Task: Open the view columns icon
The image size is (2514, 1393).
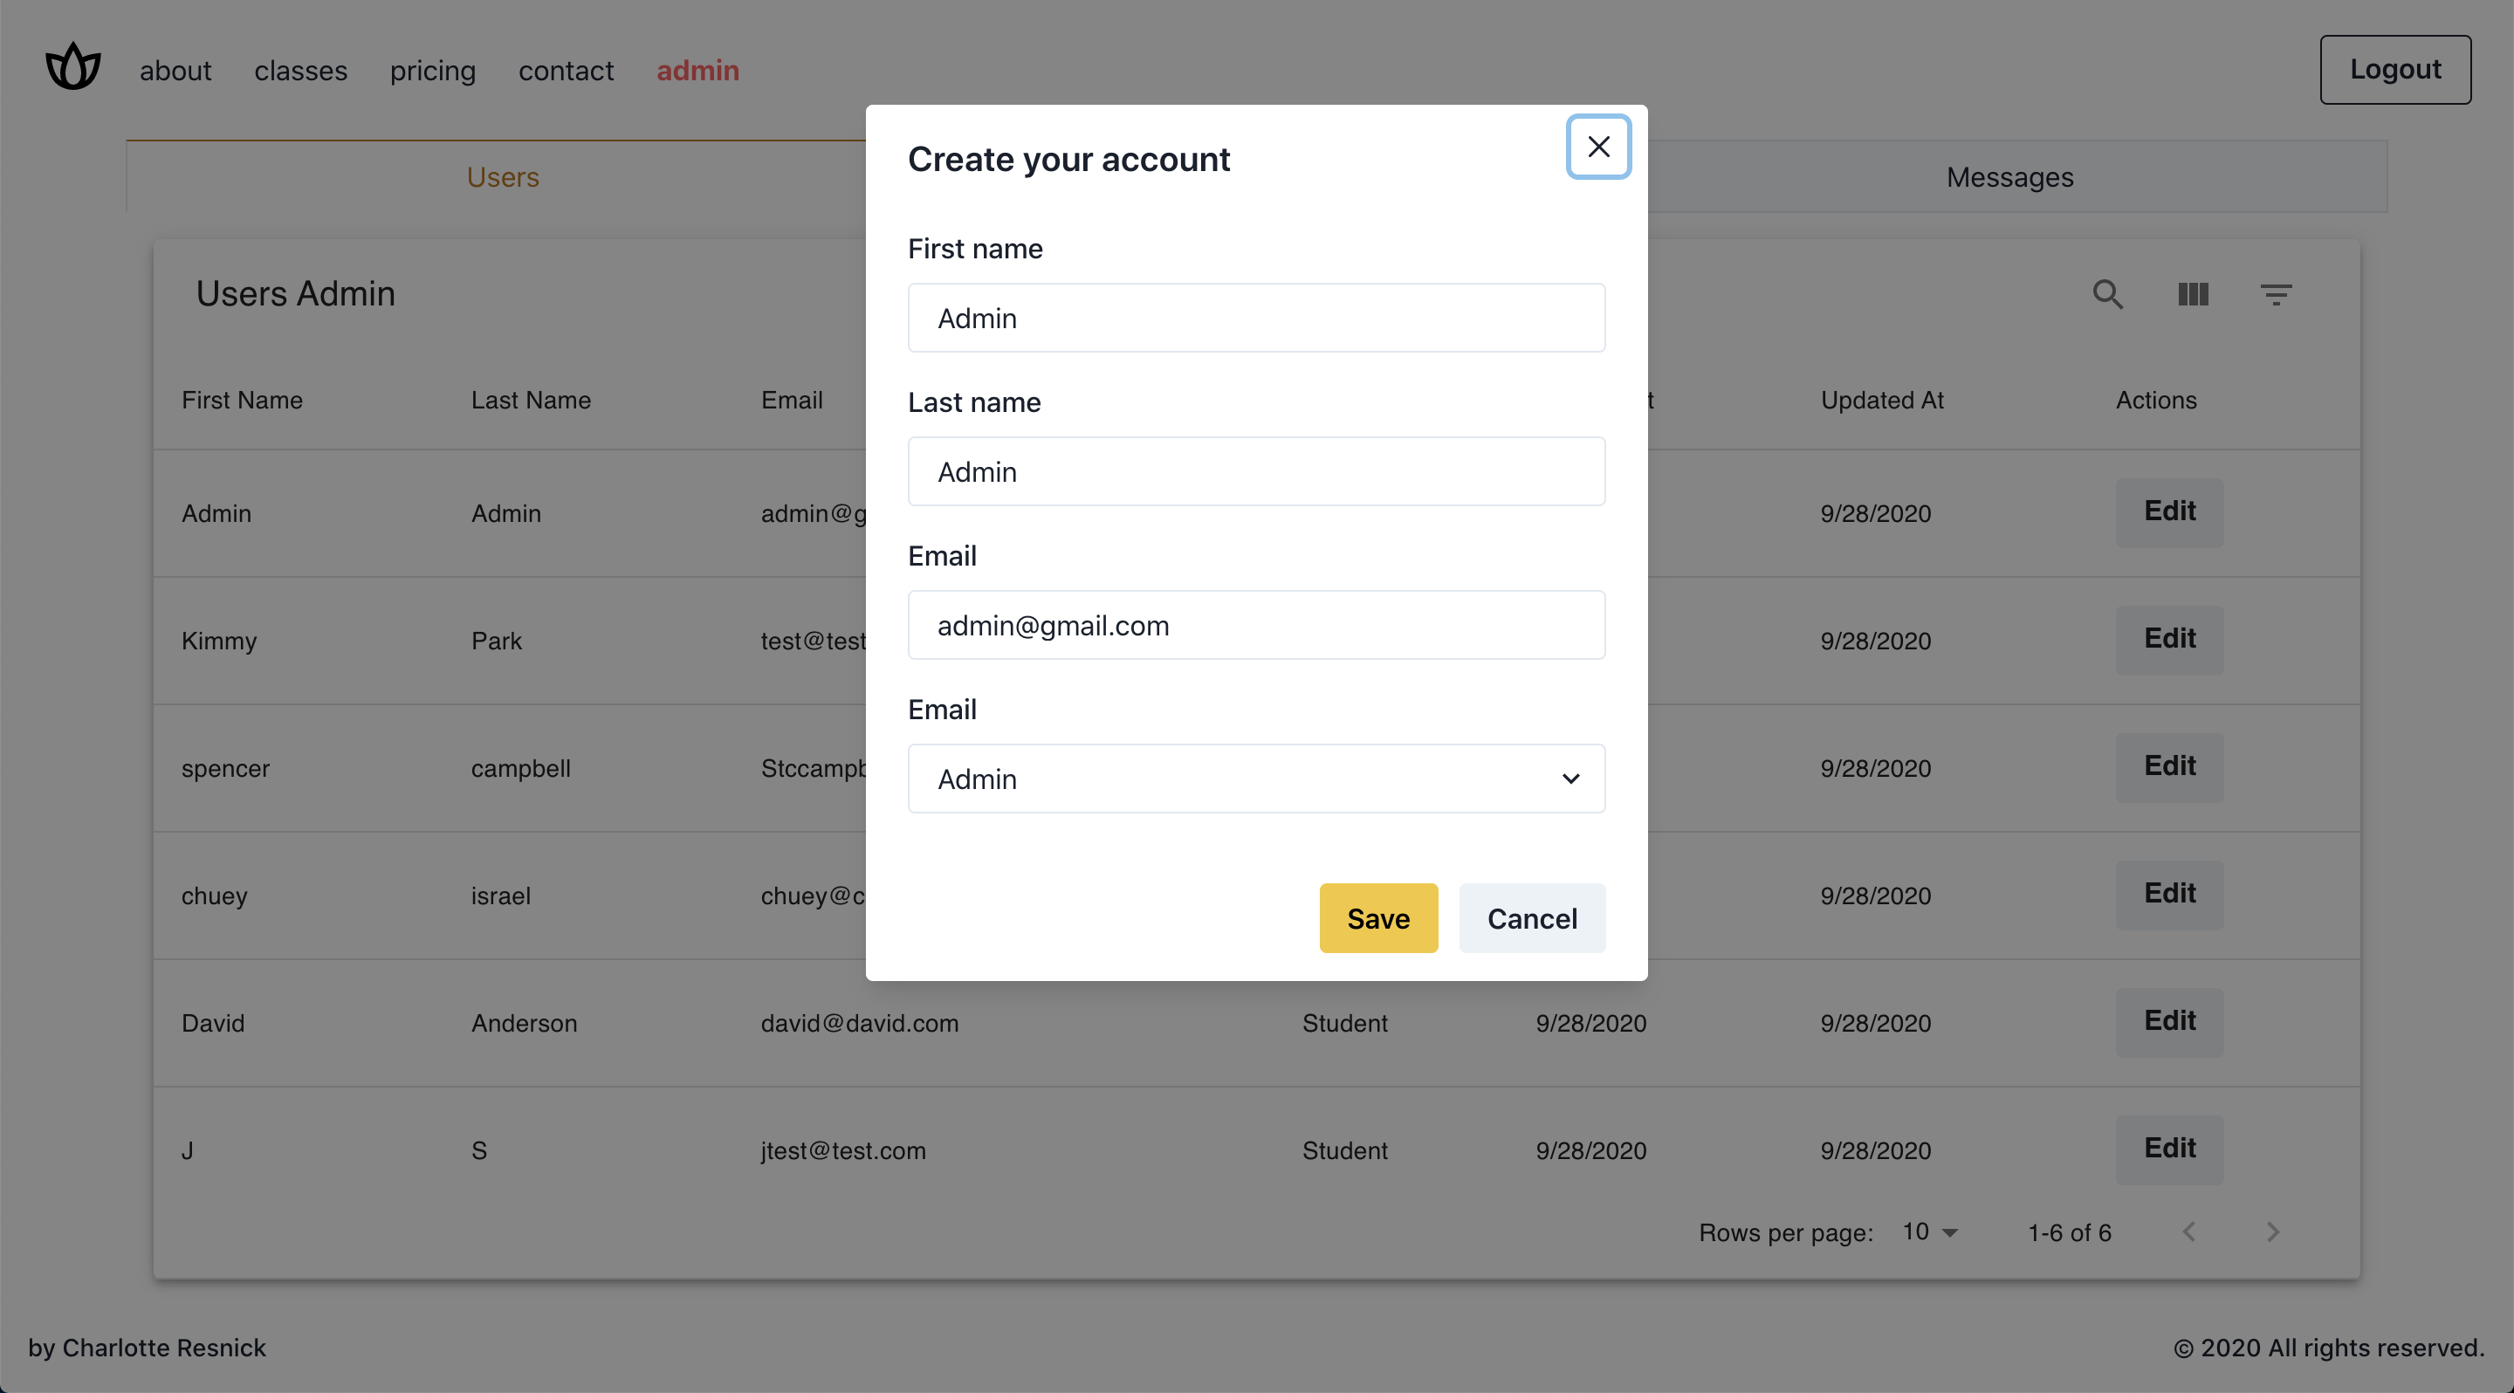Action: coord(2193,293)
